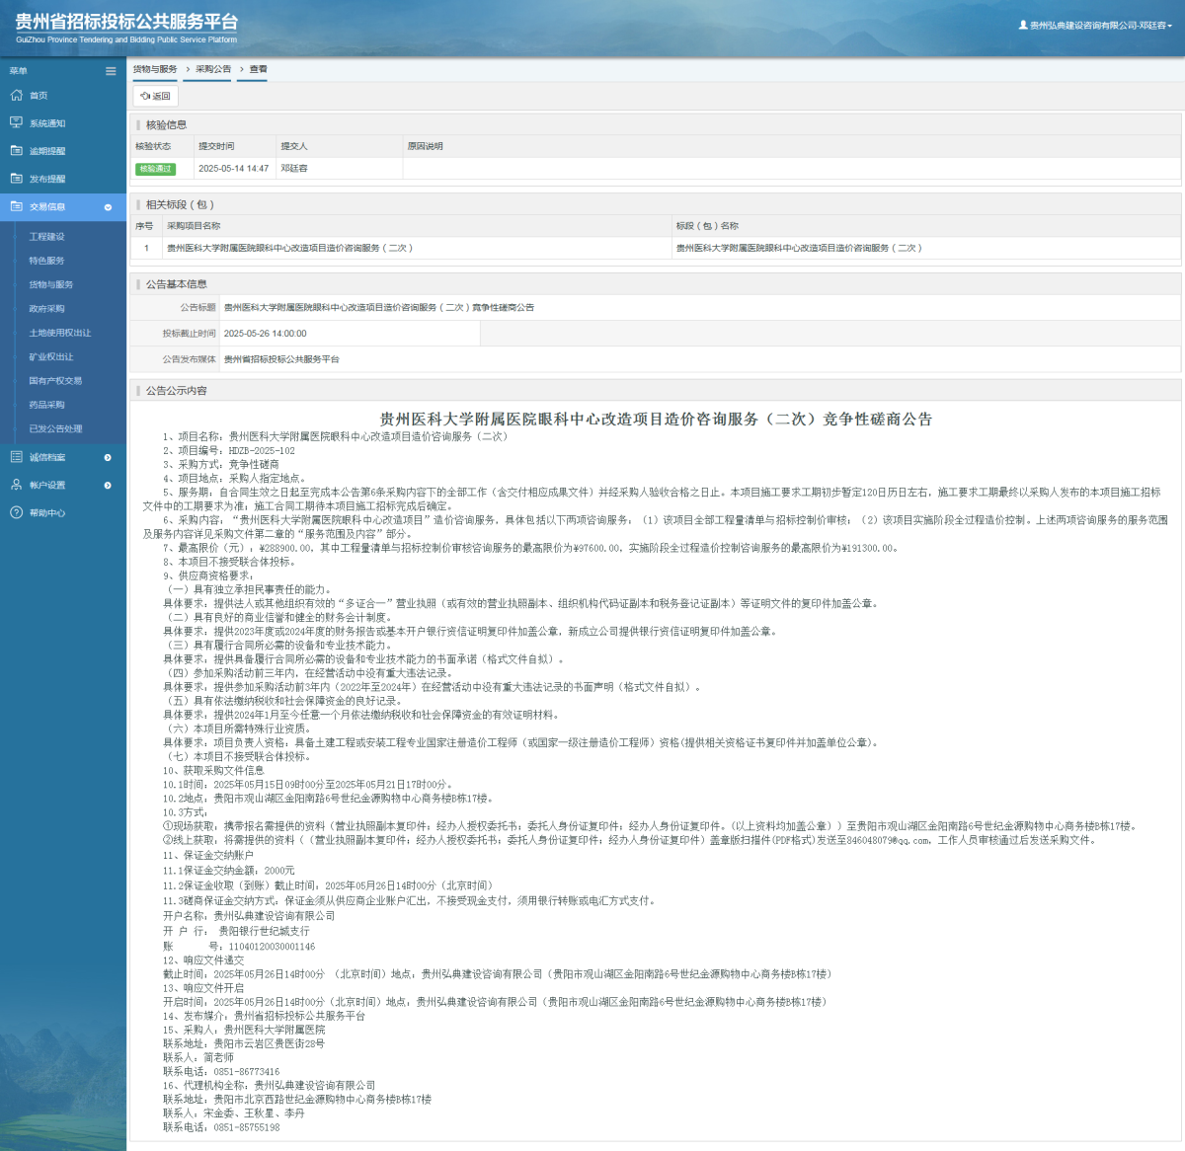Select 政府采购 in the sidebar menu
Screen dimensions: 1185x1151
(47, 308)
